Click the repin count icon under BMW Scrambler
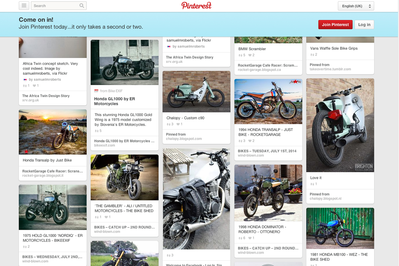This screenshot has height=266, width=399. (240, 55)
